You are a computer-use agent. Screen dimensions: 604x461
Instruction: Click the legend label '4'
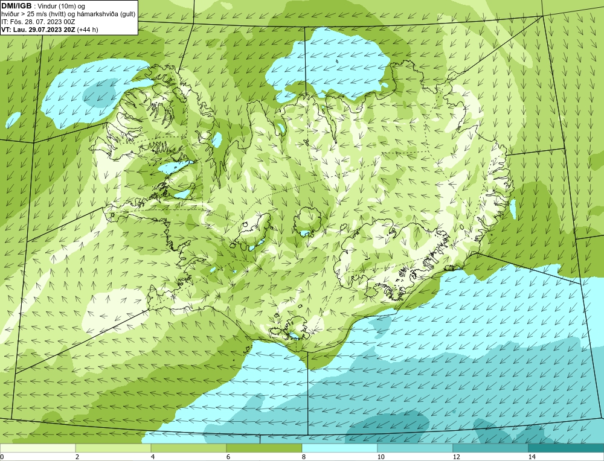point(153,457)
